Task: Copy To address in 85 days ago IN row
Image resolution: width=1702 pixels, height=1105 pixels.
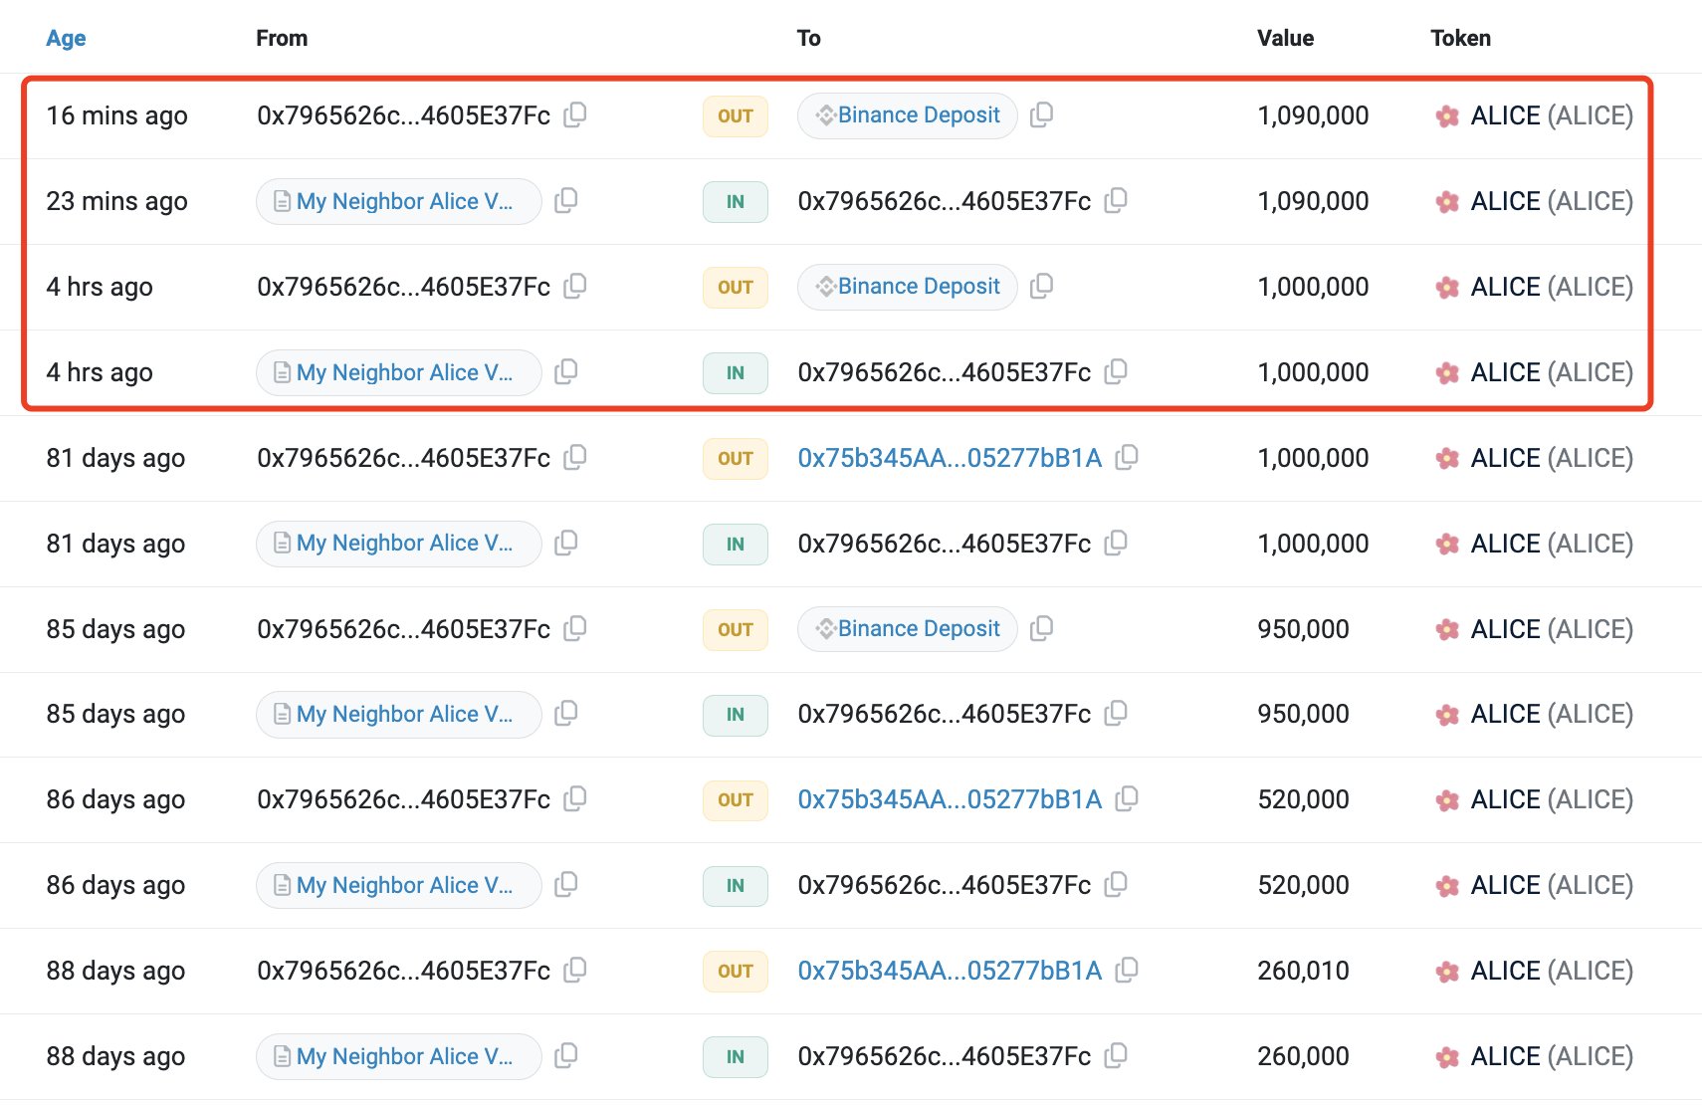Action: coord(1117,714)
